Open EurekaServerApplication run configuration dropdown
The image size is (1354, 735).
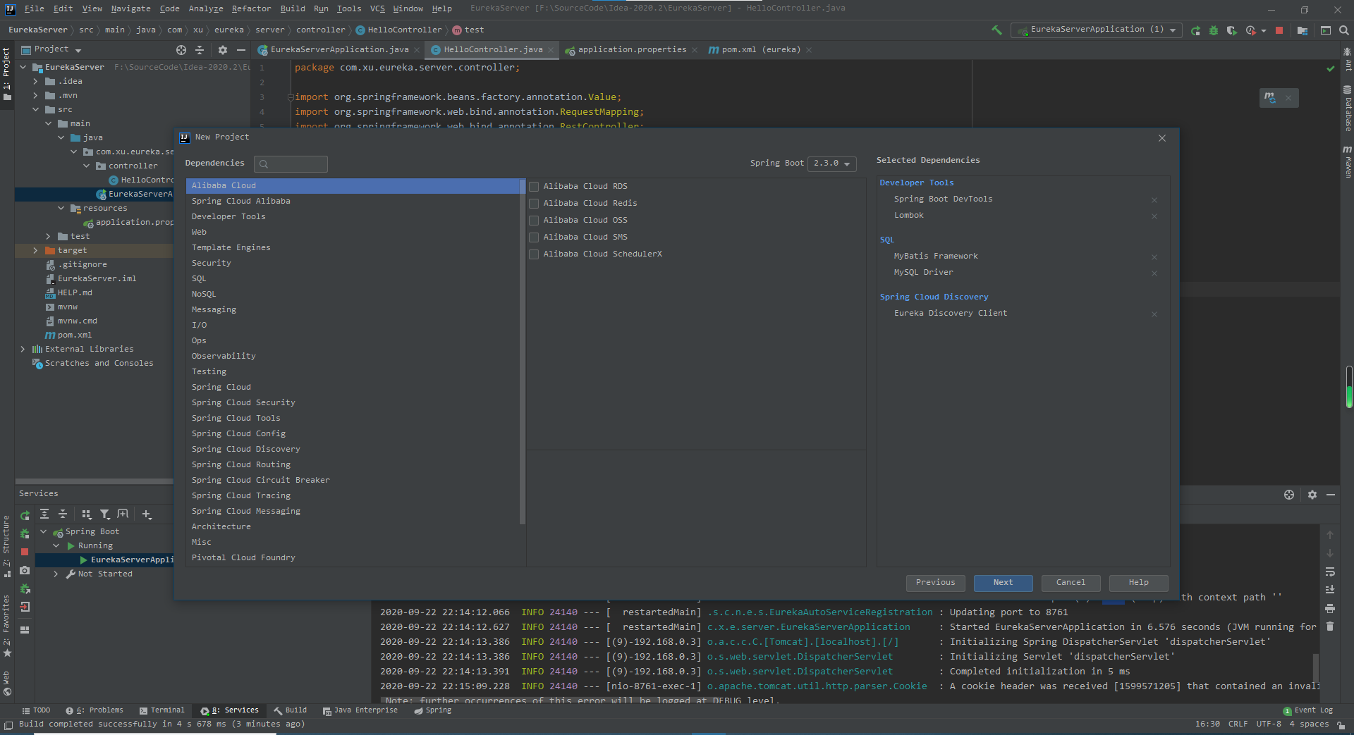point(1097,30)
